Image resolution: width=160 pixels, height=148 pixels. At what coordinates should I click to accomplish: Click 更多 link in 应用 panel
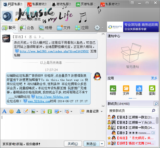coord(154,78)
